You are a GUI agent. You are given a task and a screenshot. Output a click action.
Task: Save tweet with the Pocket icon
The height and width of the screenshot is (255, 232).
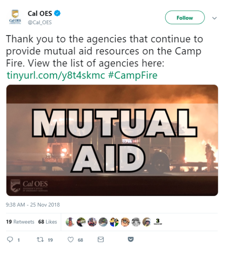pyautogui.click(x=130, y=239)
